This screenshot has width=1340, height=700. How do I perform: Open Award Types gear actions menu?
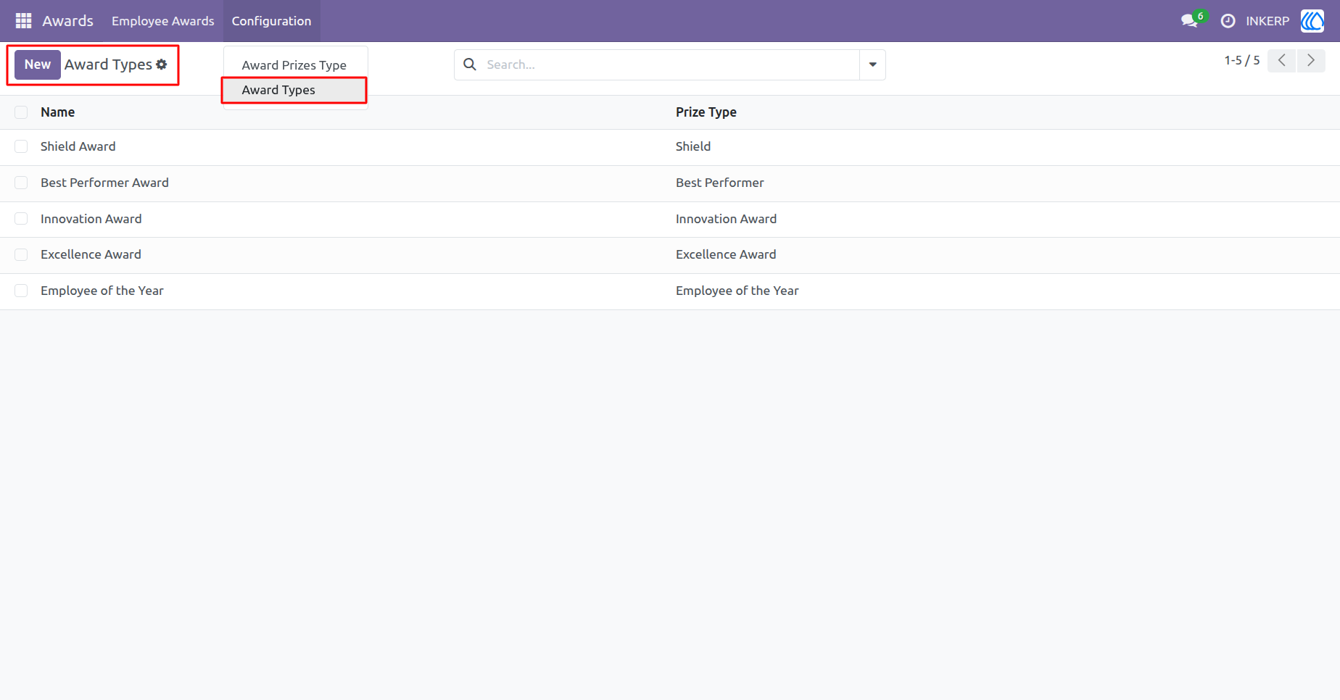point(162,64)
